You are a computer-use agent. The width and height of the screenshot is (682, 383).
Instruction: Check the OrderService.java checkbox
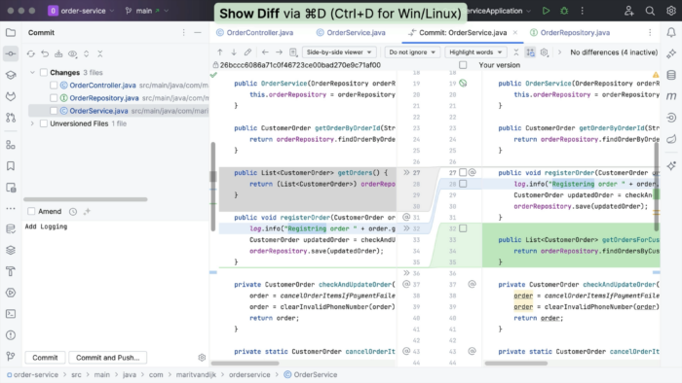pos(54,111)
